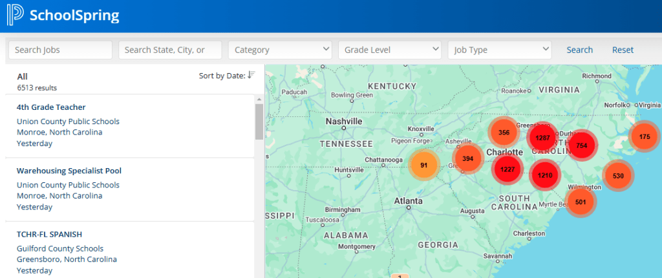The image size is (662, 278).
Task: Toggle the Sort by Date order icon
Action: [251, 75]
